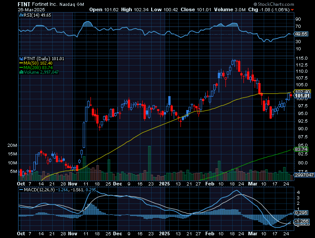Screen dimensions: 315x238
Task: Click the 30 level on the RSI axis
Action: coord(298,42)
